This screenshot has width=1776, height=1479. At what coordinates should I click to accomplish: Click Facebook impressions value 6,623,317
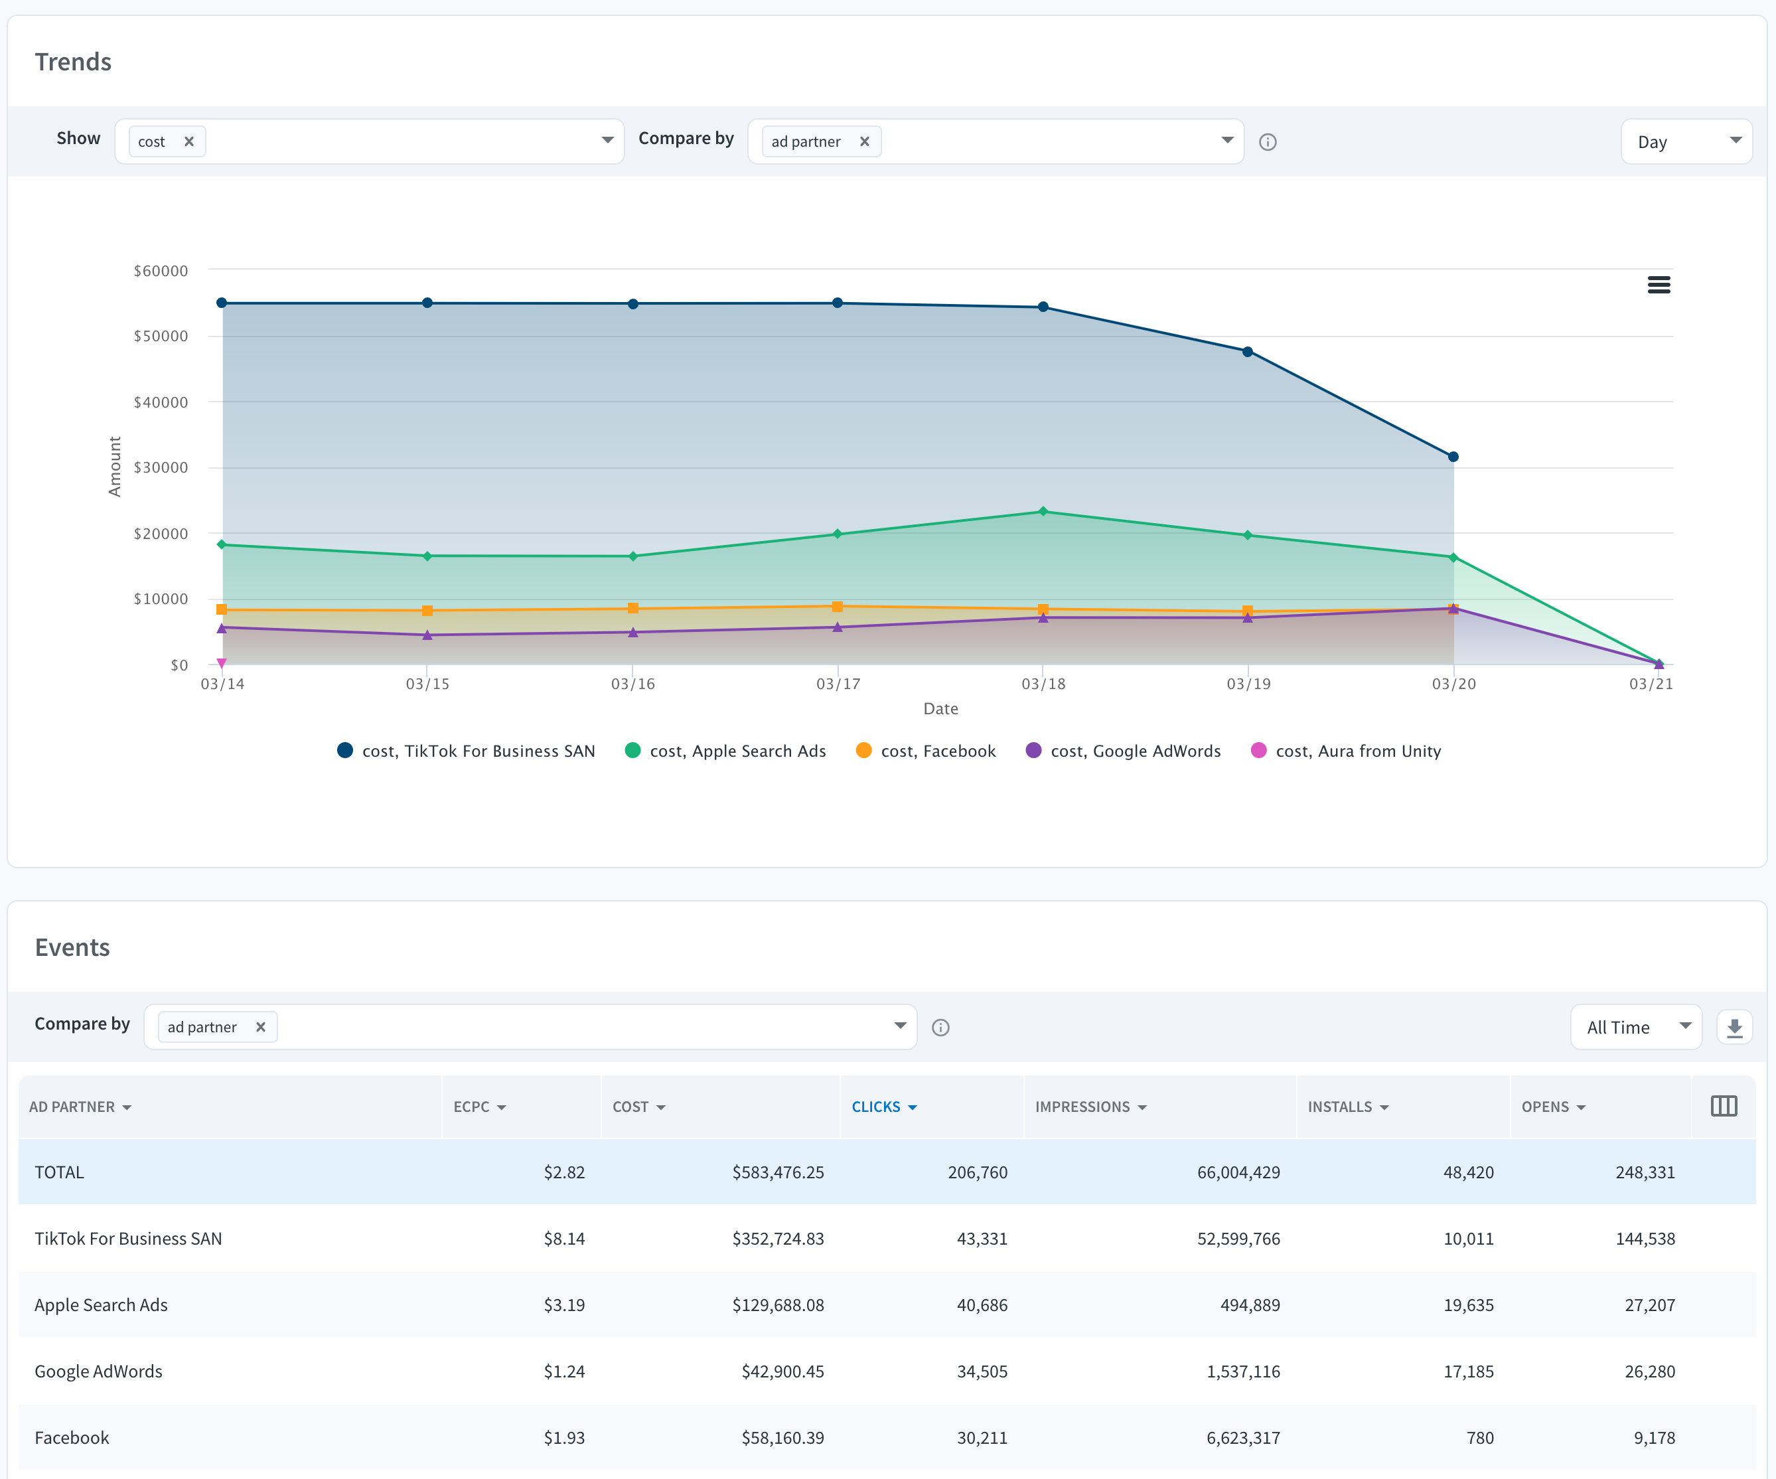pyautogui.click(x=1243, y=1438)
